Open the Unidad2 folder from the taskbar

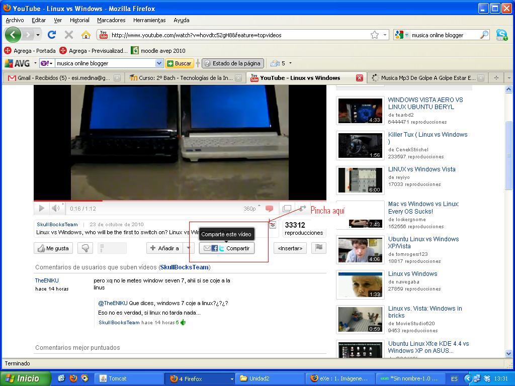269,378
